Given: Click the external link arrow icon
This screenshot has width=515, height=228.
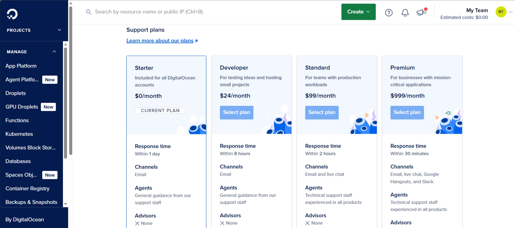Looking at the screenshot, I should [196, 41].
